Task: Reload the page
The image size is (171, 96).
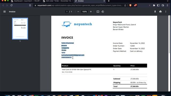Action: click(11, 5)
